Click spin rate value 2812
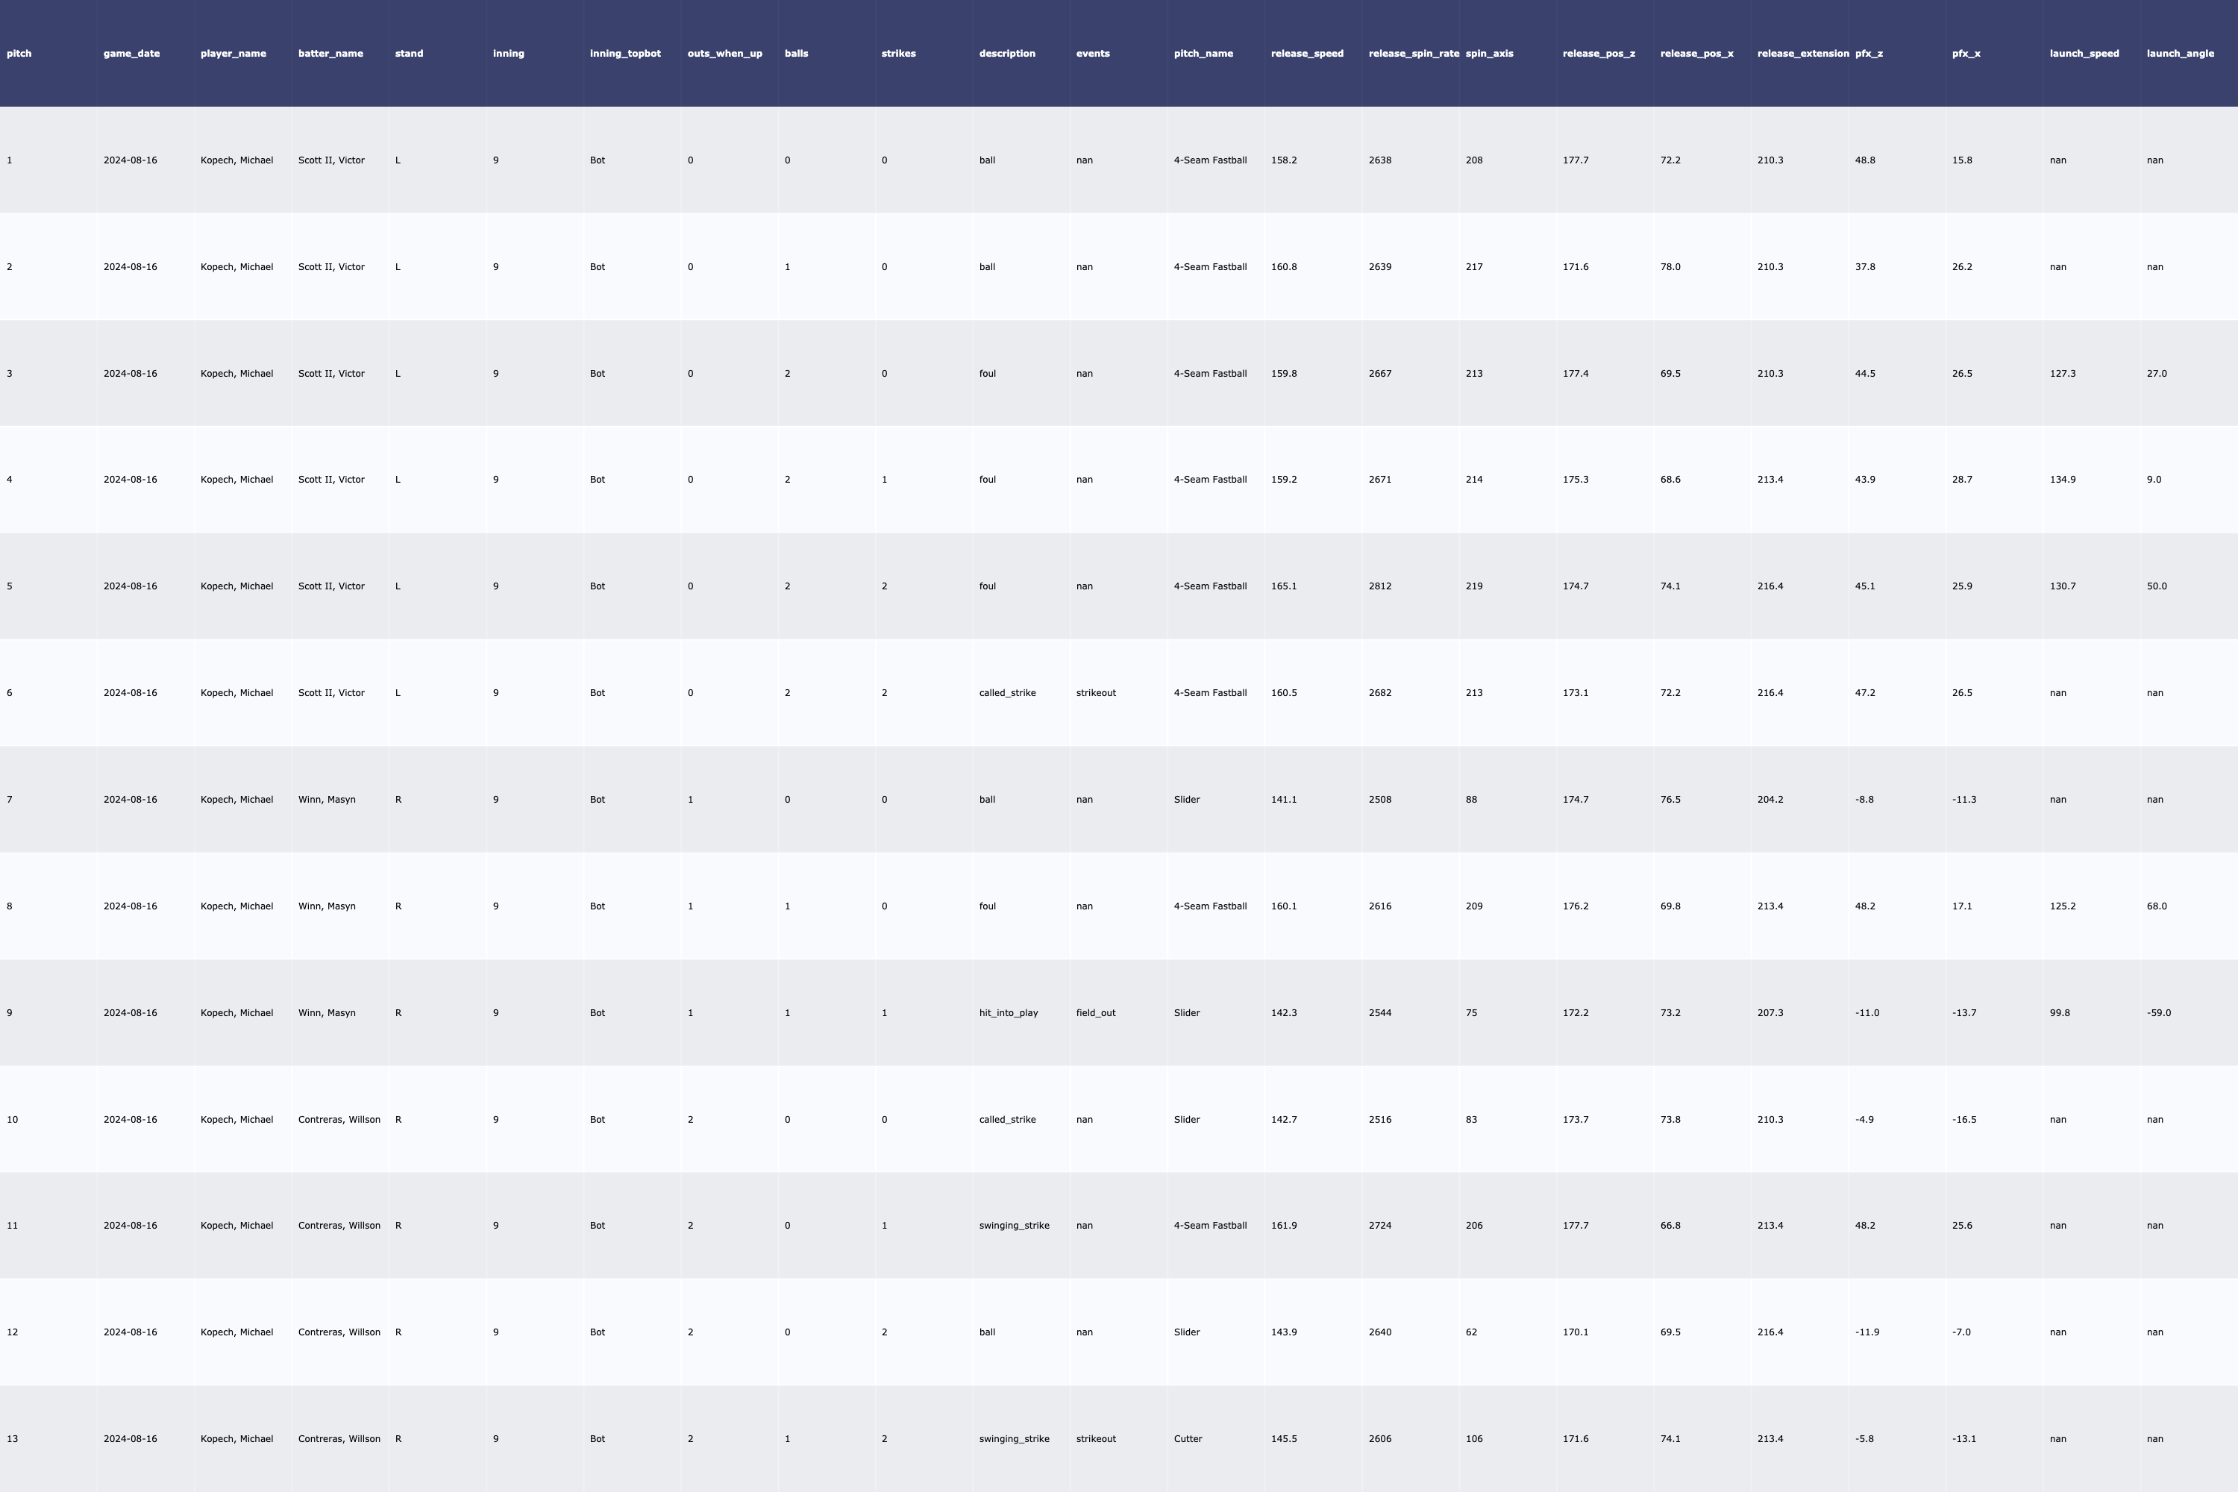This screenshot has height=1492, width=2238. (x=1379, y=586)
